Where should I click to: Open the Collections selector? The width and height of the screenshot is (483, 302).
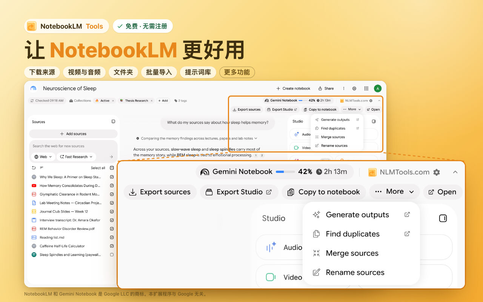click(80, 101)
